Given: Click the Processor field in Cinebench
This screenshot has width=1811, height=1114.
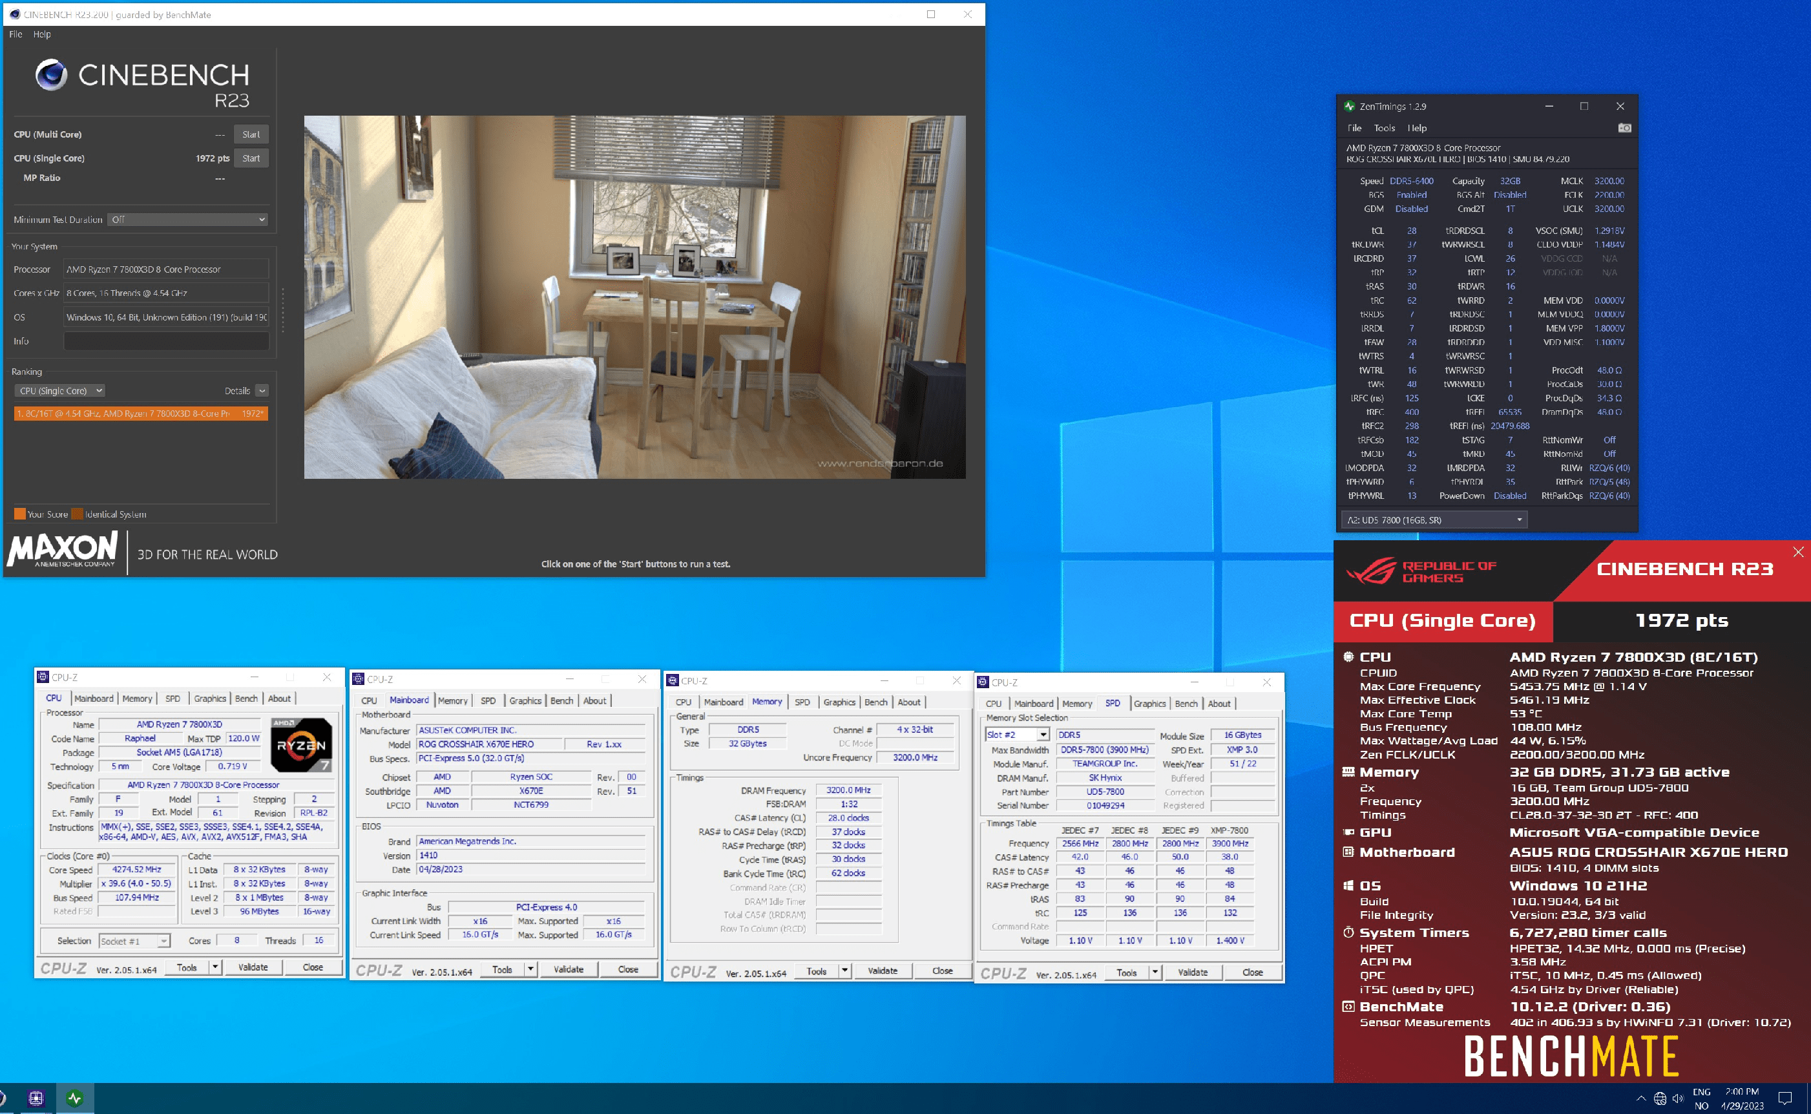Looking at the screenshot, I should [x=167, y=269].
